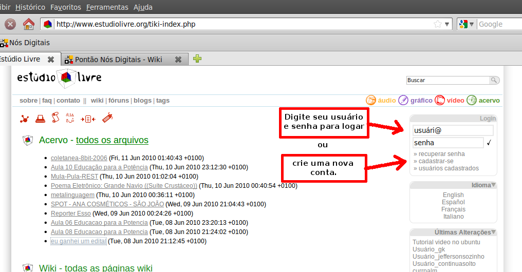Bookmark page with the star icon
The height and width of the screenshot is (272, 522).
pos(437,24)
